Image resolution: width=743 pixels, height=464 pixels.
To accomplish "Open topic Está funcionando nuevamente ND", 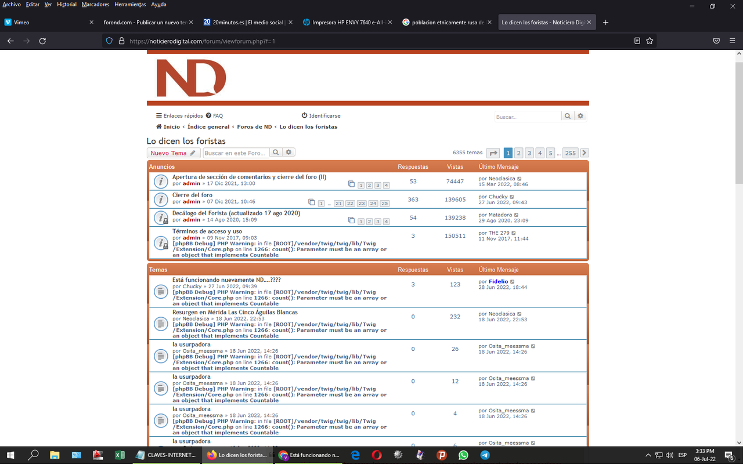I will tap(226, 280).
